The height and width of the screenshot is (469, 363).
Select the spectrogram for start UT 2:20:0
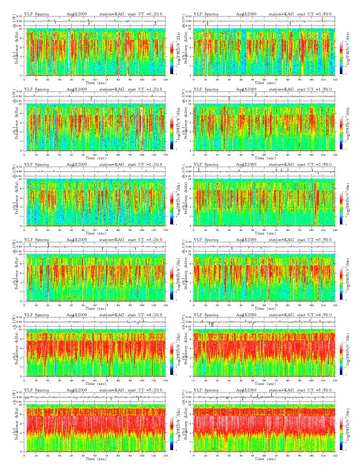pyautogui.click(x=95, y=203)
